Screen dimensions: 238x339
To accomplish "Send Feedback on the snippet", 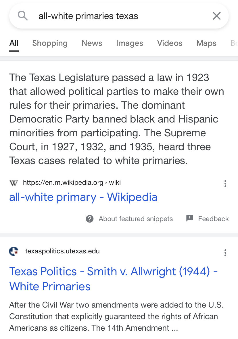I will (x=213, y=219).
